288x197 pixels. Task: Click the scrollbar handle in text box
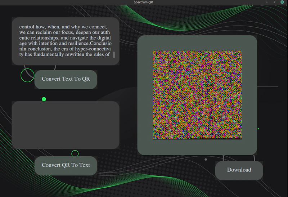[114, 55]
